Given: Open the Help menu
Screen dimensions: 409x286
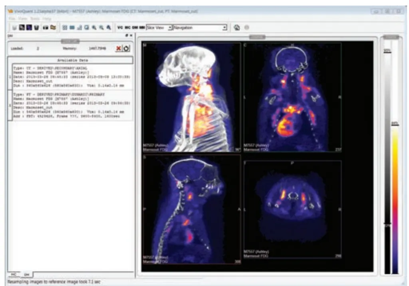Looking at the screenshot, I should coord(47,19).
